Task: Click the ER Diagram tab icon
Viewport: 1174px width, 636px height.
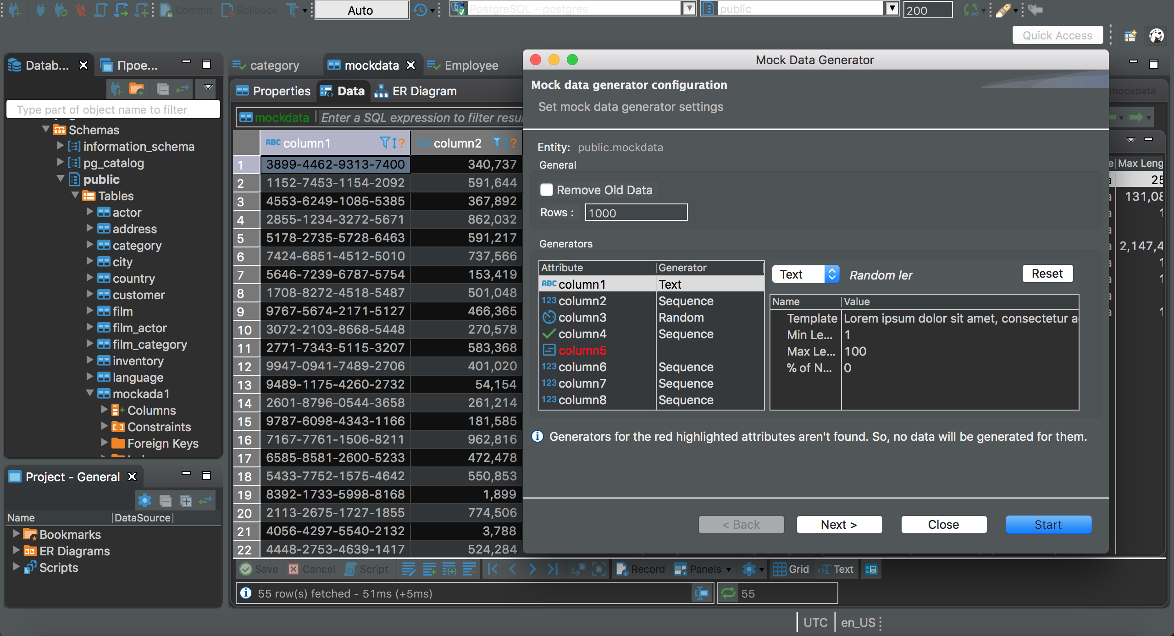Action: (x=380, y=91)
